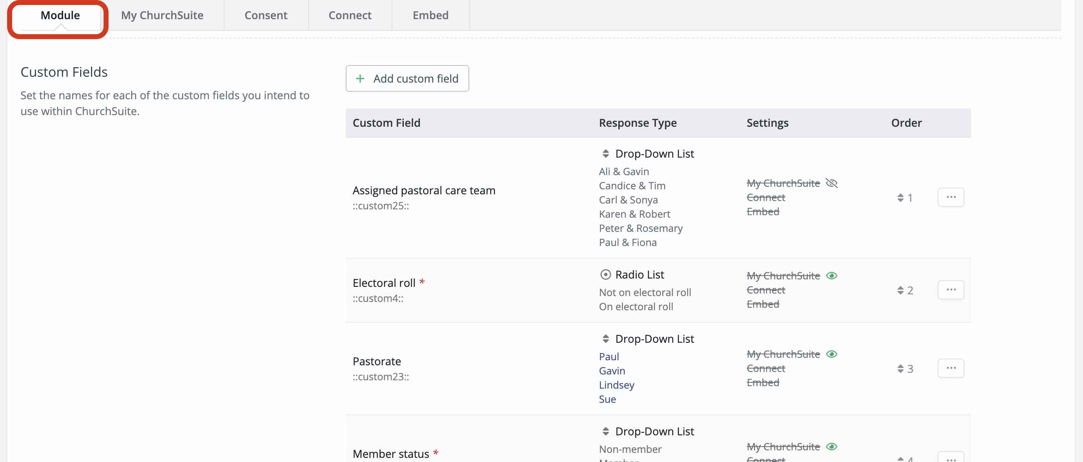Click the plus icon on Add custom field

coord(361,78)
